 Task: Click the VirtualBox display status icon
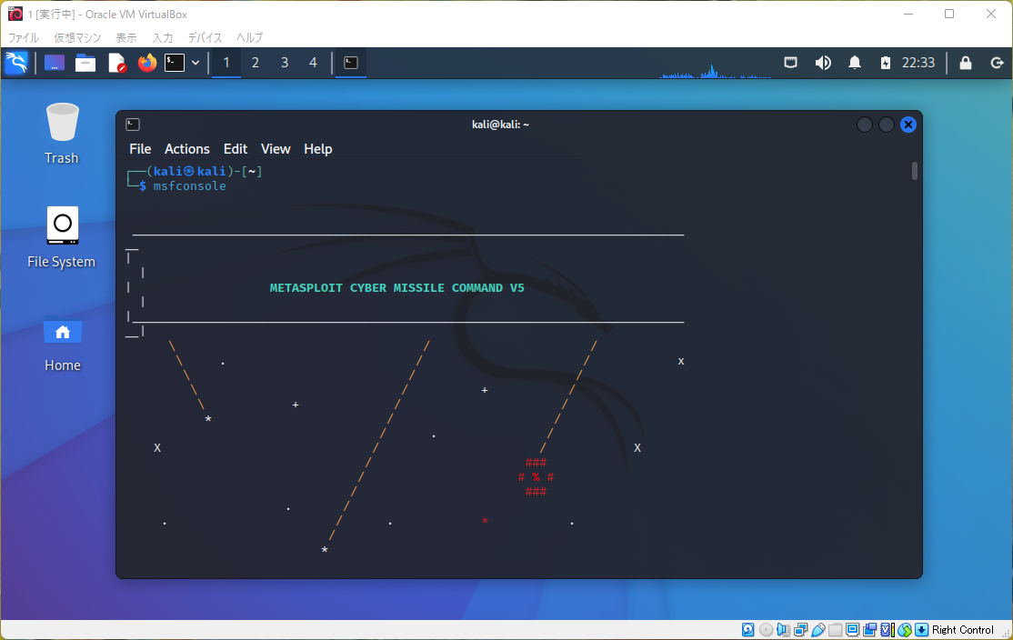(x=852, y=630)
